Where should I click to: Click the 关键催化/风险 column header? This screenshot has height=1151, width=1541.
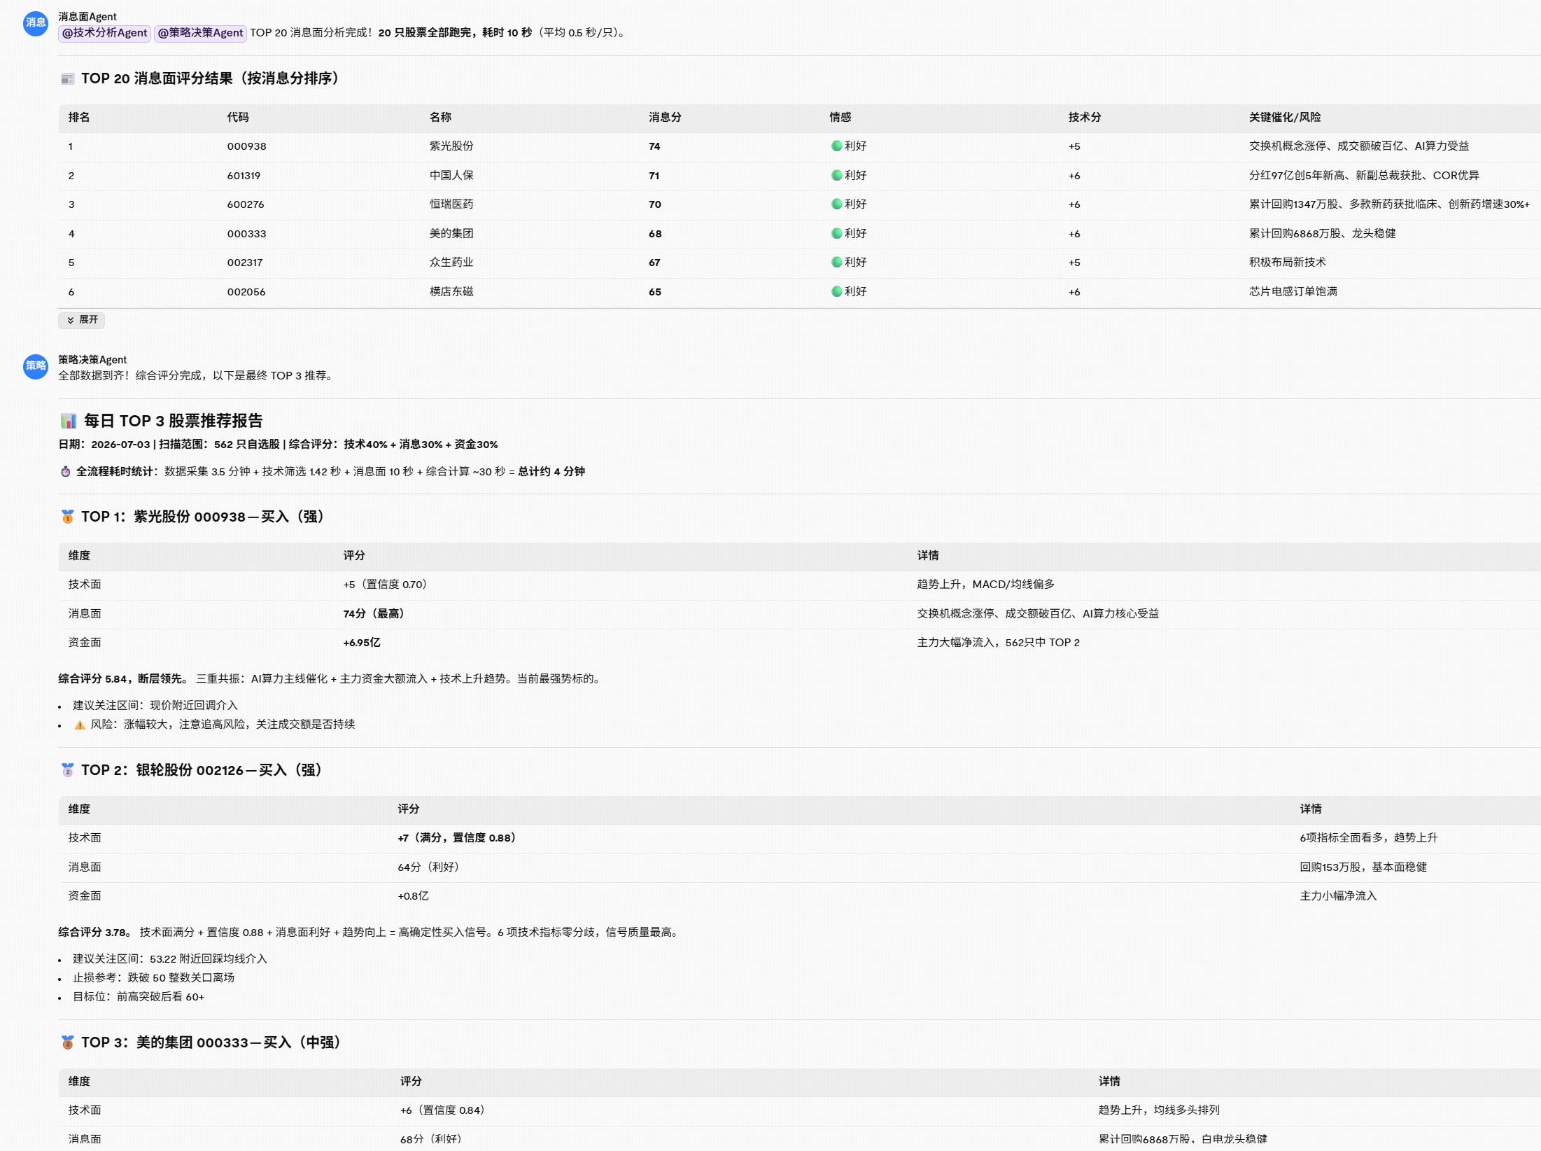click(x=1285, y=118)
